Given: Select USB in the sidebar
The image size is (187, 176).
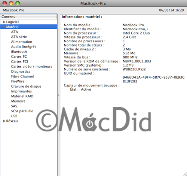Looking at the screenshot, I should (14, 116).
